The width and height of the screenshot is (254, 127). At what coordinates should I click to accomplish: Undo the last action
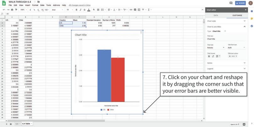4,10
